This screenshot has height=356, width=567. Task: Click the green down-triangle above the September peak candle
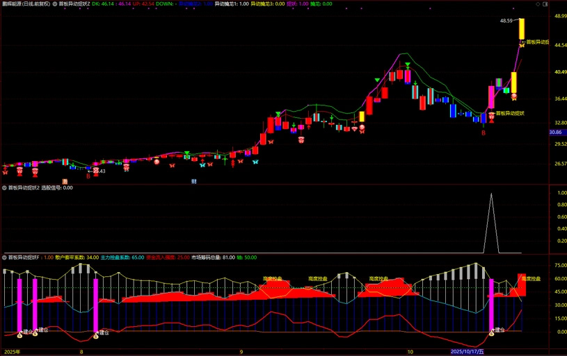tap(408, 65)
